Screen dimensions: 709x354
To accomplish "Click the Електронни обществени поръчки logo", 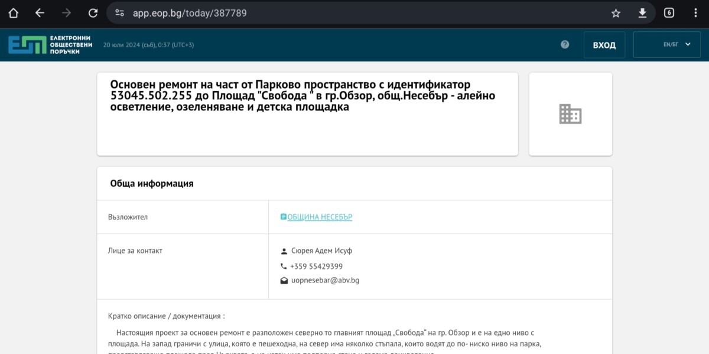I will (50, 45).
